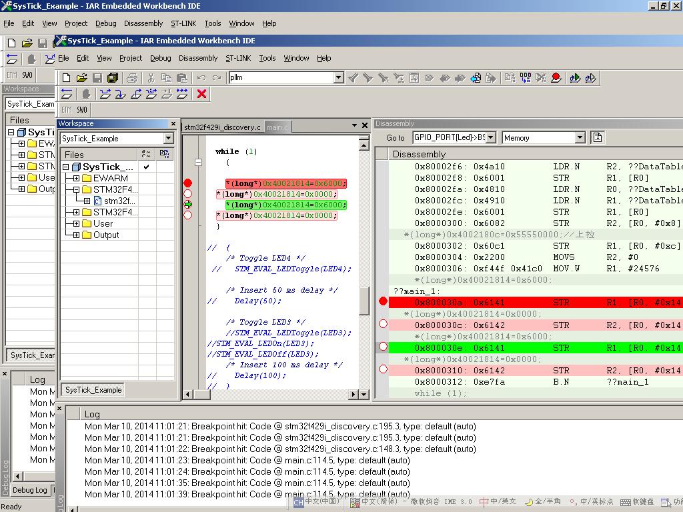683x512 pixels.
Task: Click the Redo arrow icon
Action: (x=217, y=78)
